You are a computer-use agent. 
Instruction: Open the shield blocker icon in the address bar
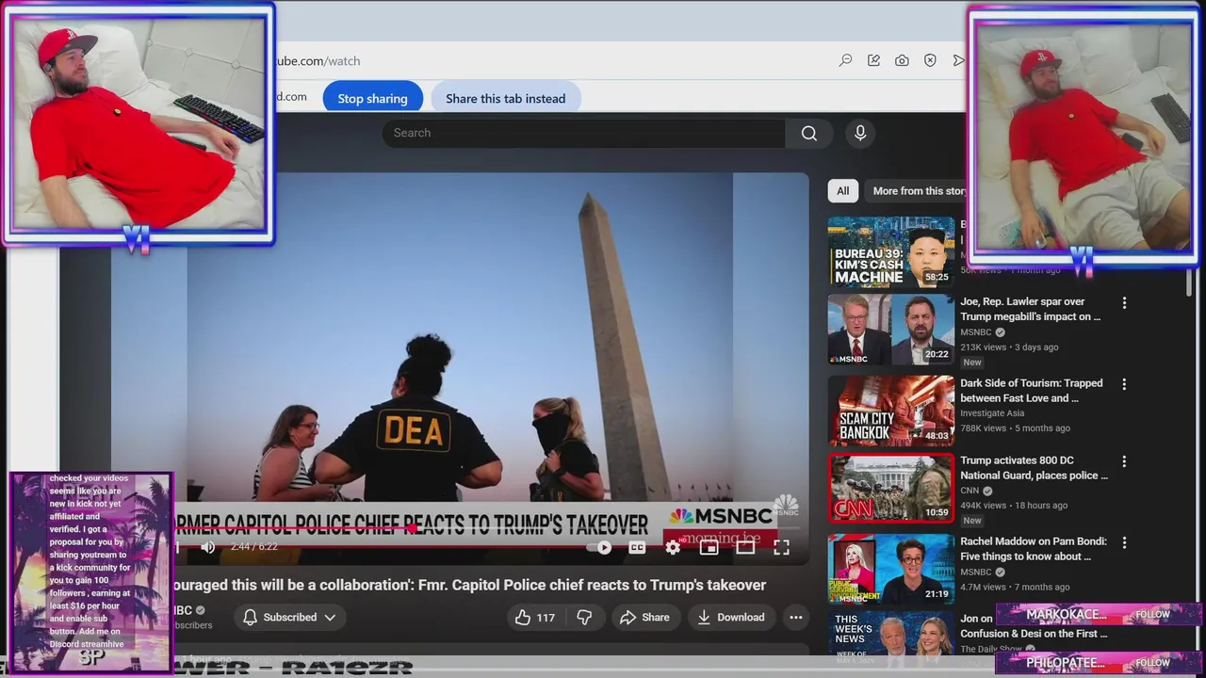pos(930,60)
